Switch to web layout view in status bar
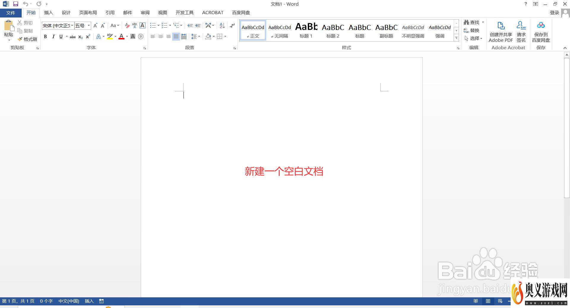Image resolution: width=570 pixels, height=308 pixels. [500, 301]
